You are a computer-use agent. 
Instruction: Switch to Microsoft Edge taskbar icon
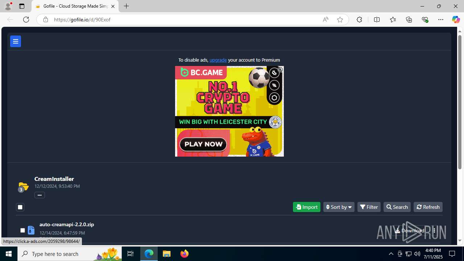(x=149, y=254)
